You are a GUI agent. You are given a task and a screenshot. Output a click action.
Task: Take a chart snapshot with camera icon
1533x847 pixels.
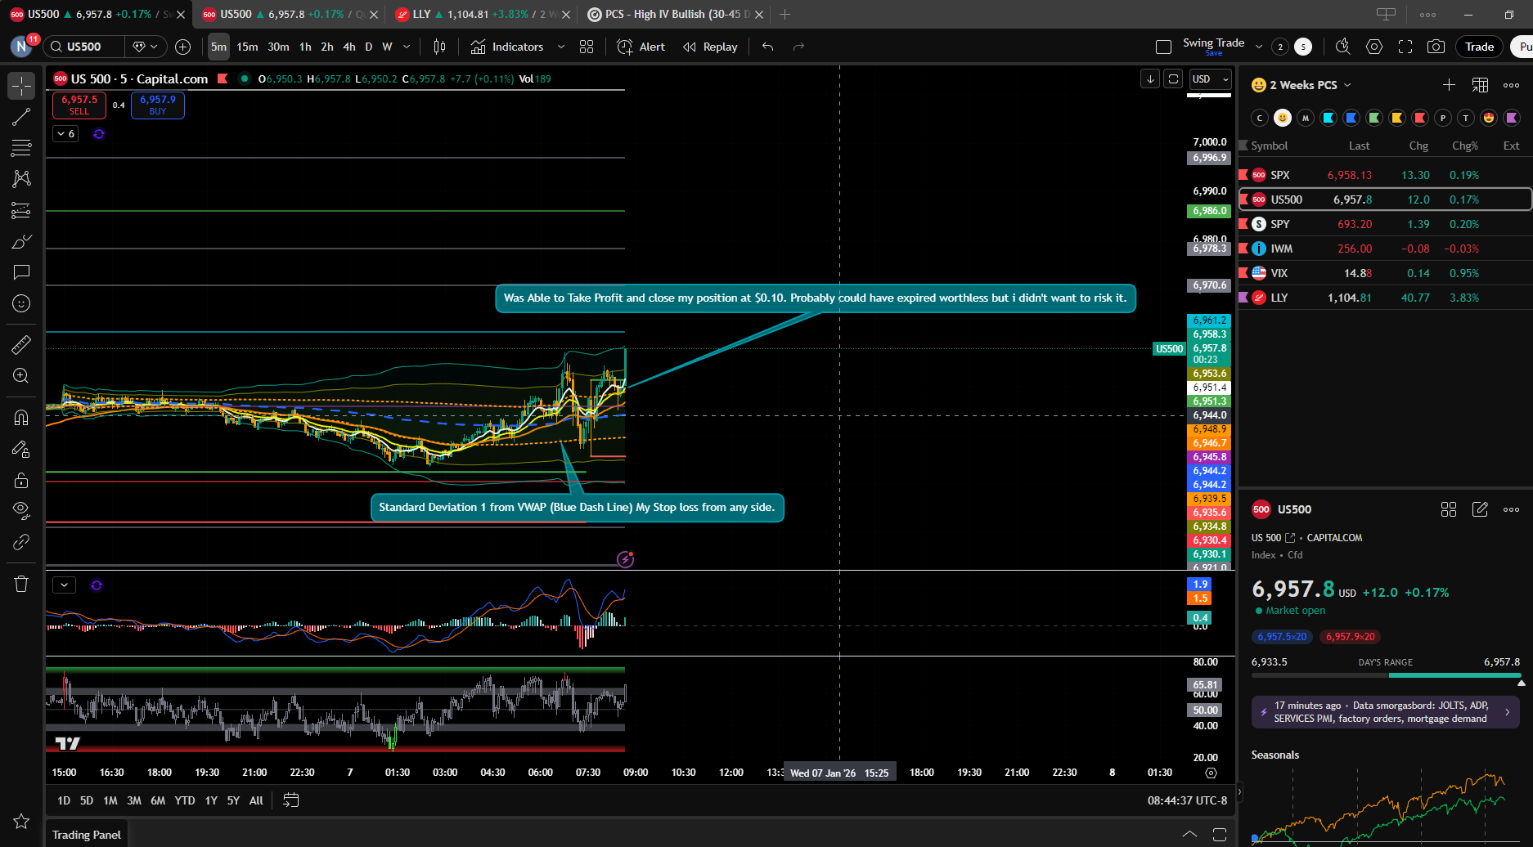pyautogui.click(x=1436, y=47)
